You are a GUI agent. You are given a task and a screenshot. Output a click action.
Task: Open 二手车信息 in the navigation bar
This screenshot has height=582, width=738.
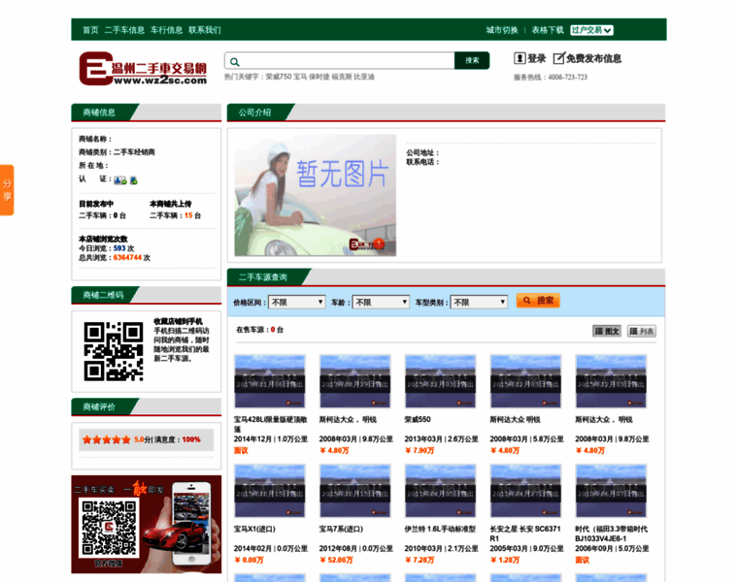pyautogui.click(x=124, y=30)
